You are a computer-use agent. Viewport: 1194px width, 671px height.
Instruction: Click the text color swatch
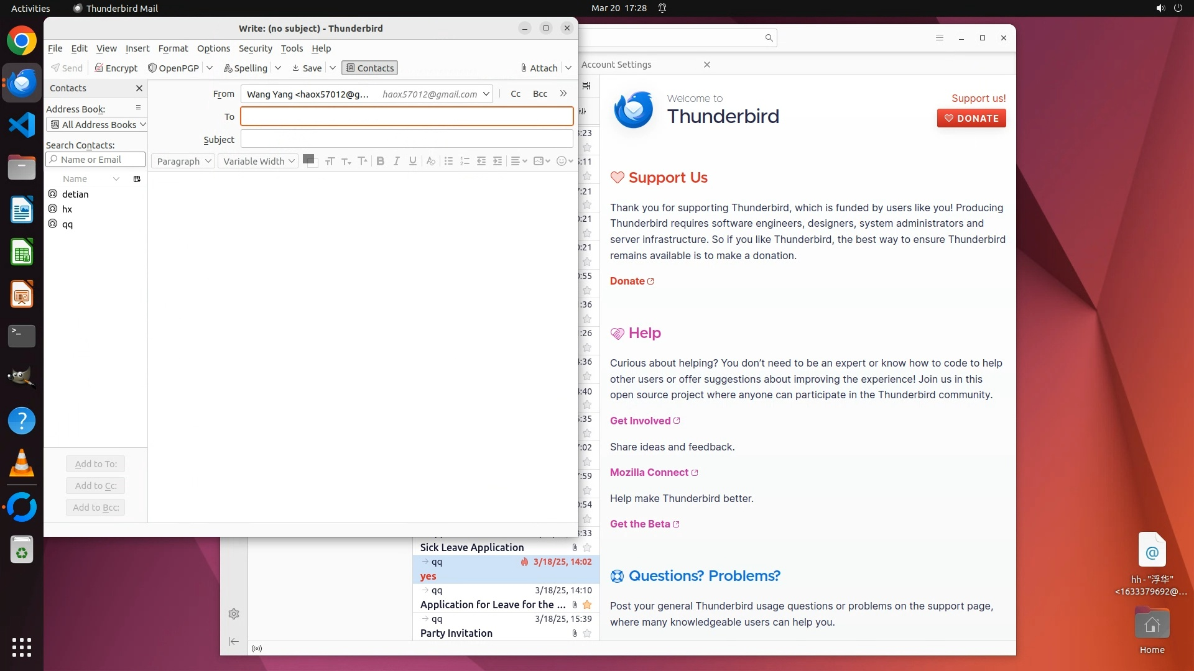(x=308, y=160)
